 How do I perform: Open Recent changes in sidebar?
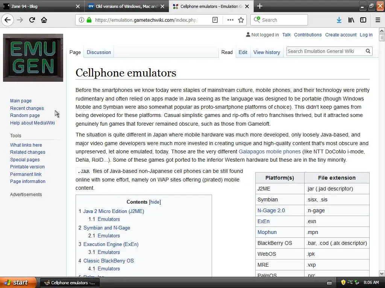tap(27, 108)
